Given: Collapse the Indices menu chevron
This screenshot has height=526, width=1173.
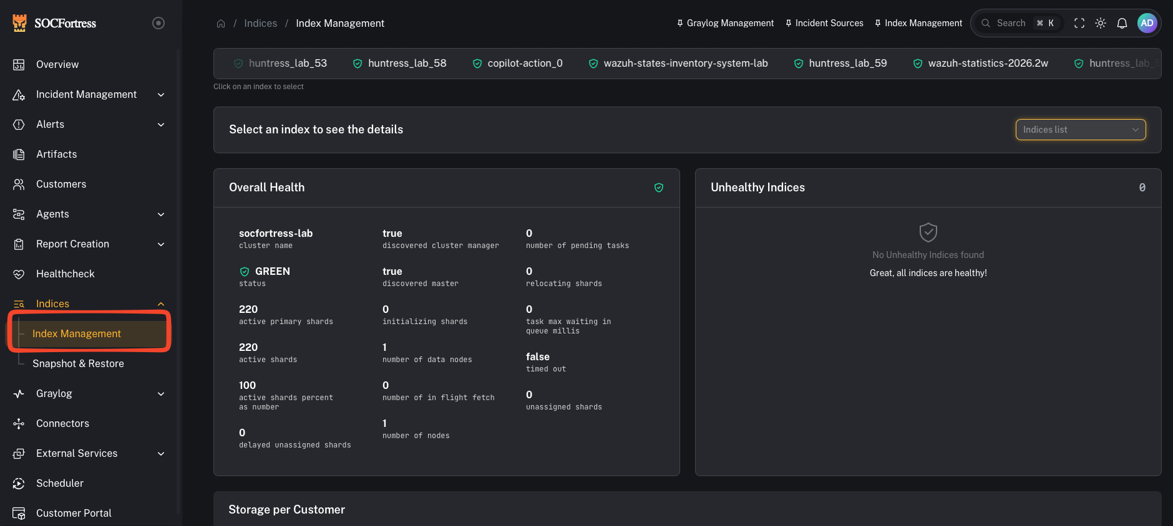Looking at the screenshot, I should click(161, 304).
